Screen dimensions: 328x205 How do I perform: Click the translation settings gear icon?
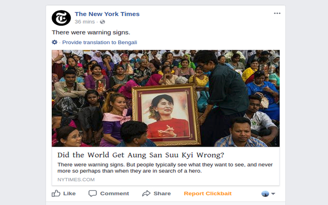(x=55, y=42)
